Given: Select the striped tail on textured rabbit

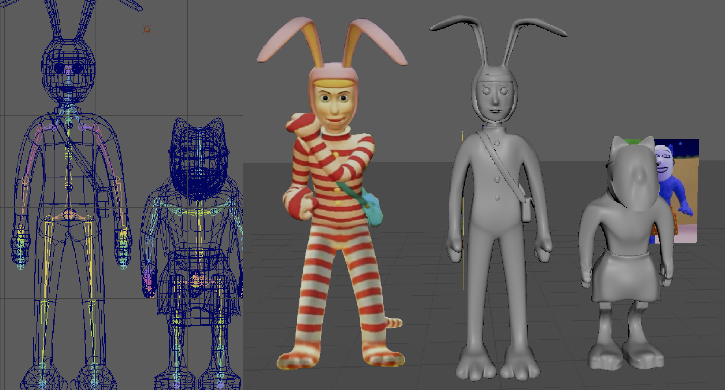Looking at the screenshot, I should point(395,322).
